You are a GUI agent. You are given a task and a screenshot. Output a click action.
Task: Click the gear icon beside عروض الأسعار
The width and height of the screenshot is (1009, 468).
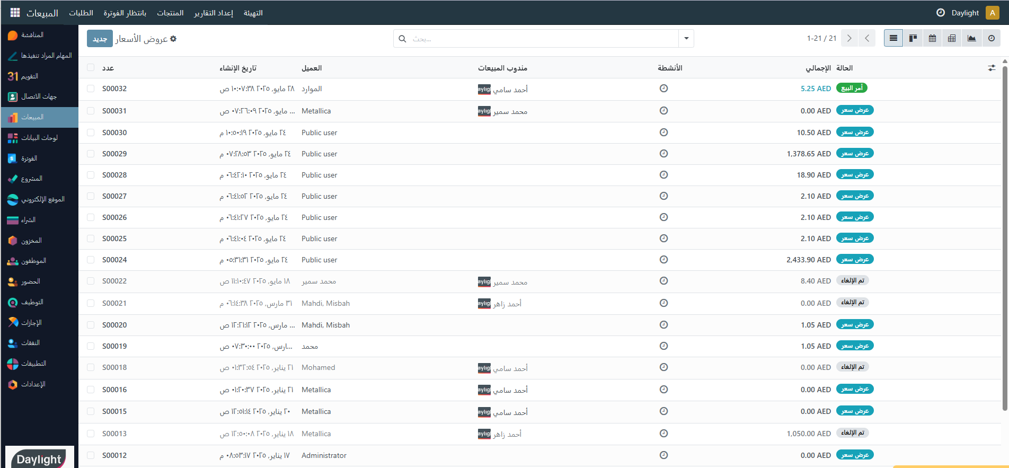pyautogui.click(x=173, y=39)
